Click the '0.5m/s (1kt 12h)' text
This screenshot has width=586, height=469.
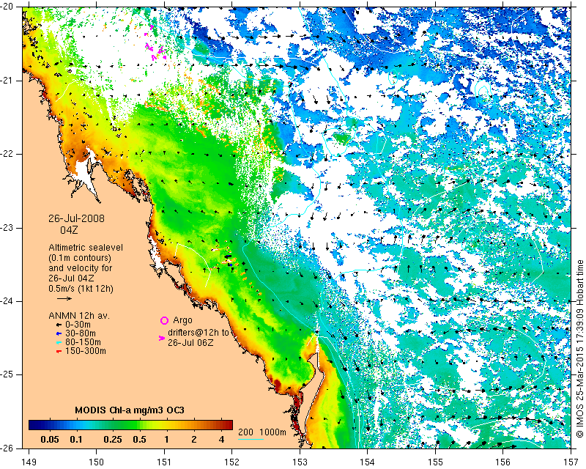pyautogui.click(x=81, y=289)
